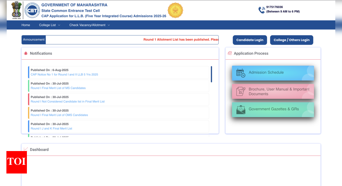This screenshot has width=342, height=186.
Task: Expand the Check Vacancy/Allotment dropdown
Action: click(89, 25)
